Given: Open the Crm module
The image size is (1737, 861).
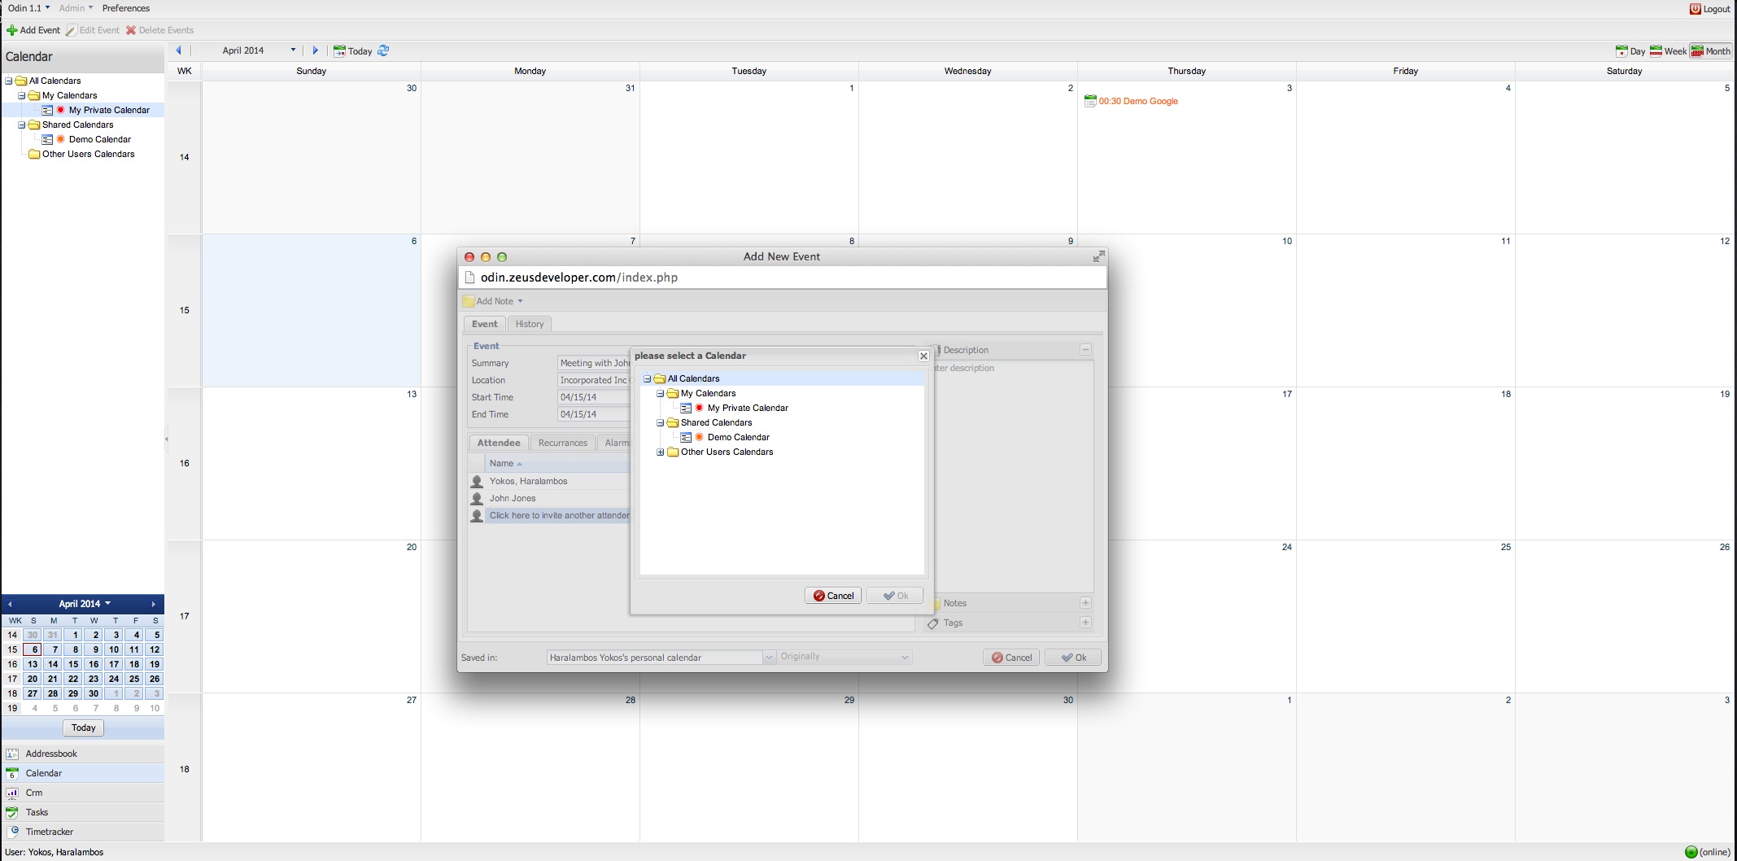Looking at the screenshot, I should pyautogui.click(x=83, y=793).
